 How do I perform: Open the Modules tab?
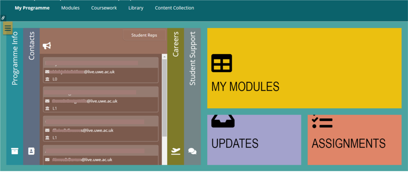coord(70,8)
